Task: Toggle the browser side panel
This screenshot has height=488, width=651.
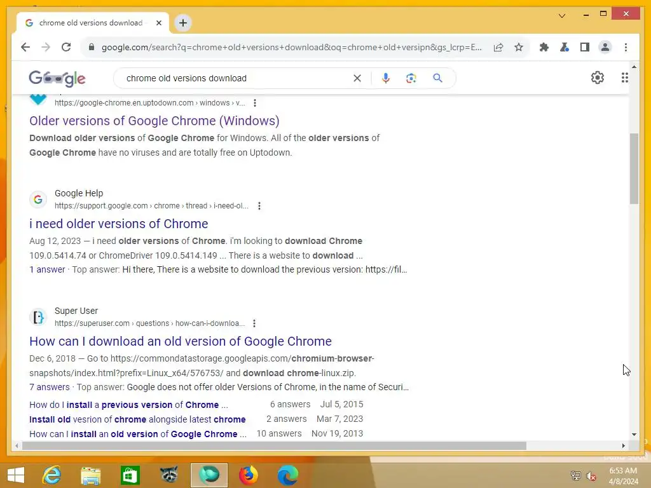Action: pyautogui.click(x=585, y=47)
